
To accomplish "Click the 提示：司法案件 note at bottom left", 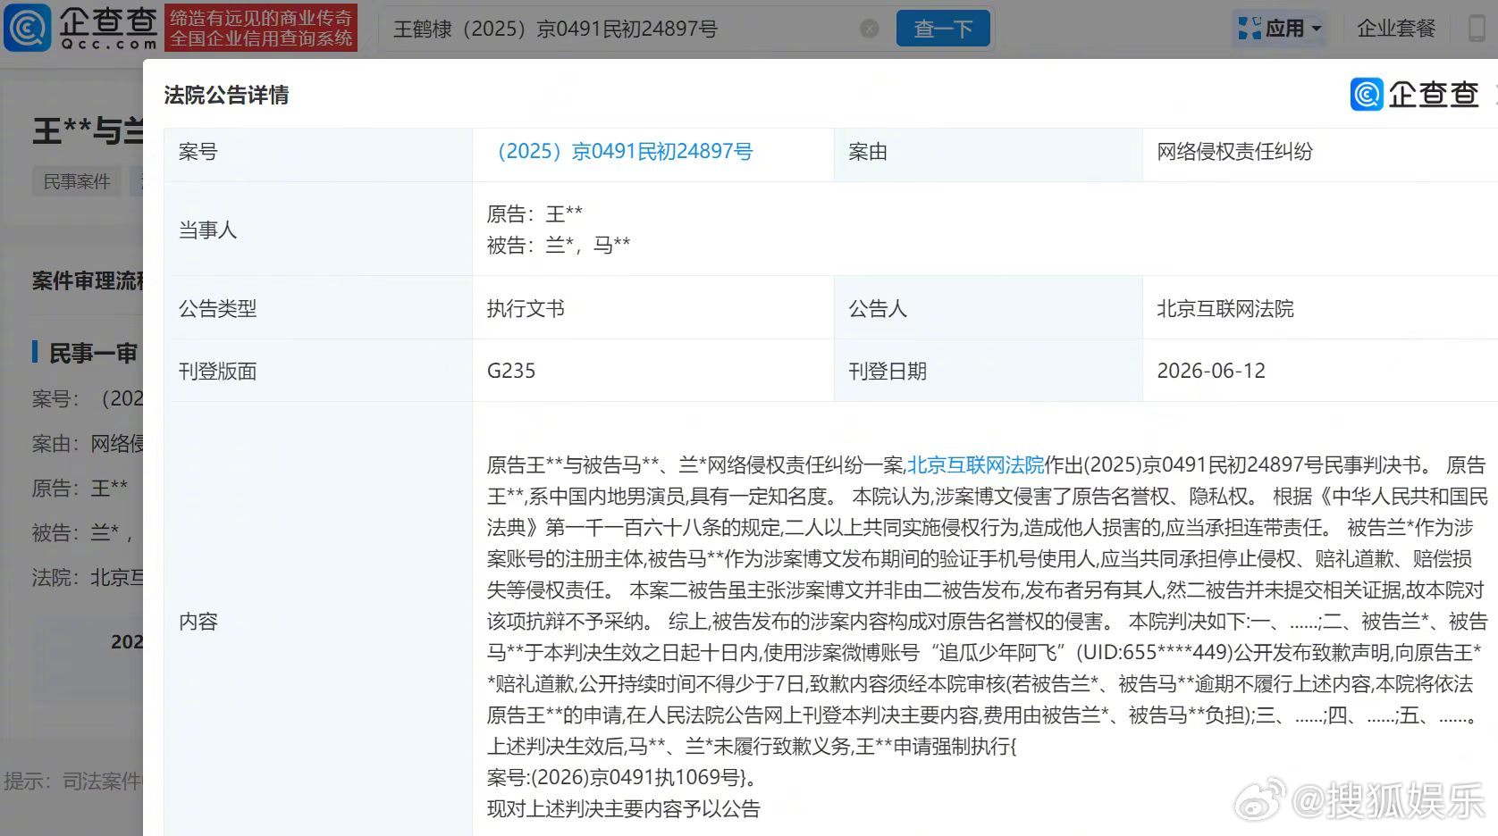I will coord(73,782).
